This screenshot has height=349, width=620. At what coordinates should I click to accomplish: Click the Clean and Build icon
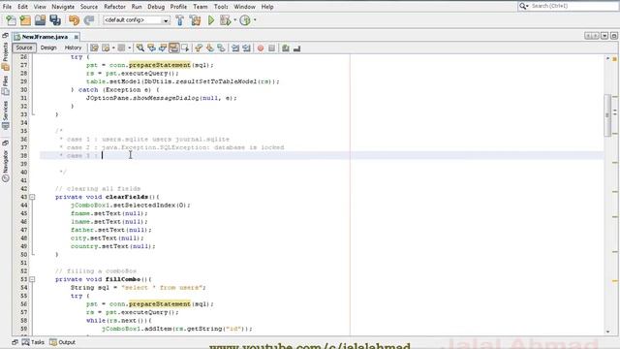pyautogui.click(x=195, y=20)
